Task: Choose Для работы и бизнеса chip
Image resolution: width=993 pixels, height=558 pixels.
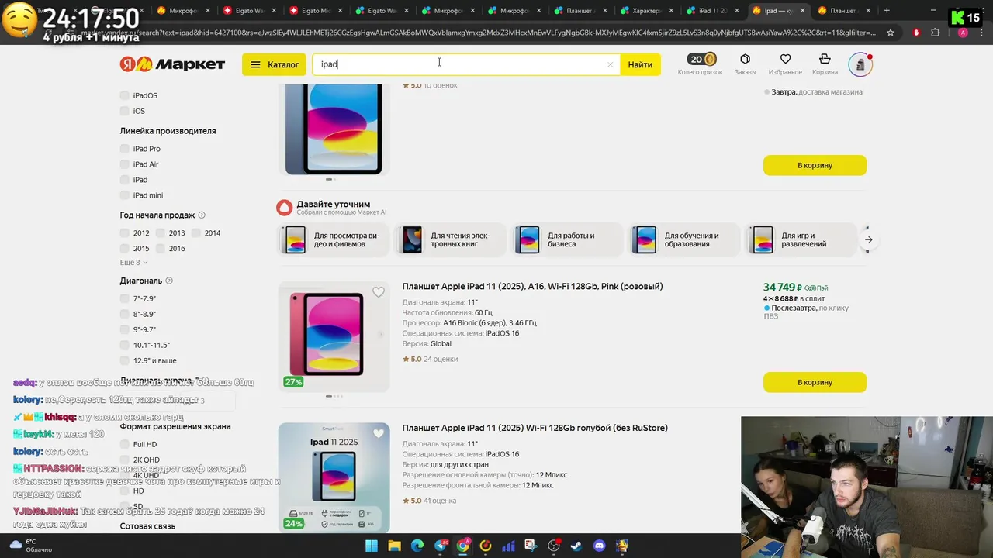Action: pyautogui.click(x=567, y=239)
